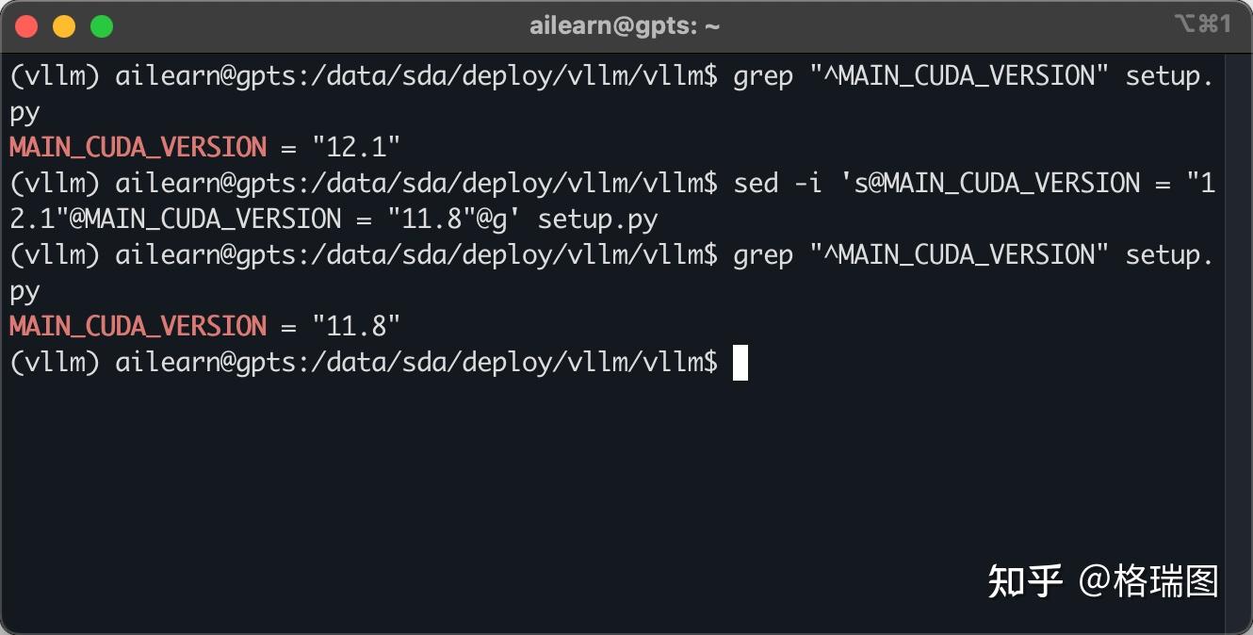Click grep in the first command line
Image resolution: width=1253 pixels, height=635 pixels.
[x=763, y=75]
